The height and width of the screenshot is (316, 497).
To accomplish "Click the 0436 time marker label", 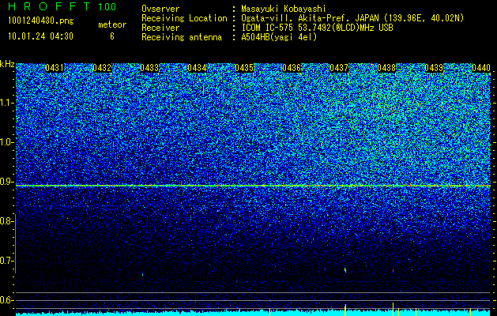I will pos(292,68).
